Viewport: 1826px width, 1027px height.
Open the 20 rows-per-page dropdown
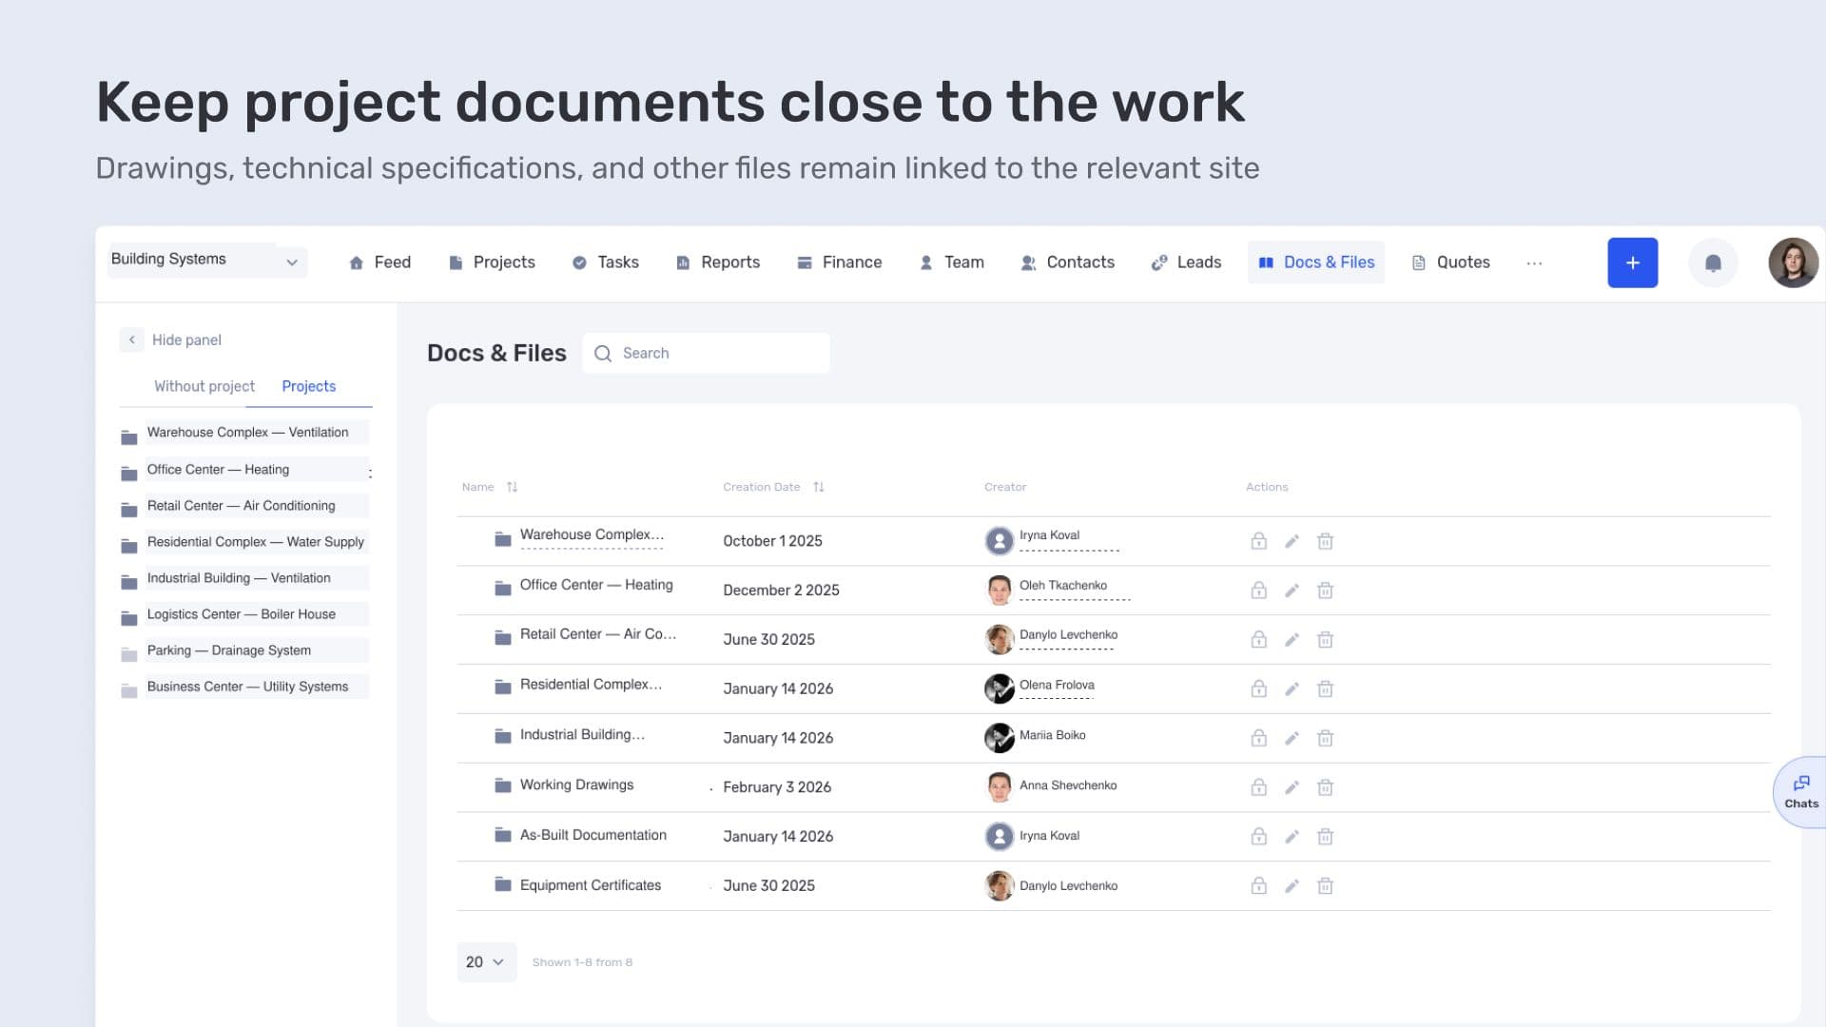pyautogui.click(x=486, y=962)
